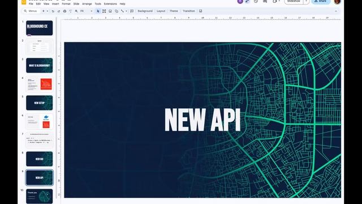Select slide 10 Thank you thumbnail

(x=39, y=197)
